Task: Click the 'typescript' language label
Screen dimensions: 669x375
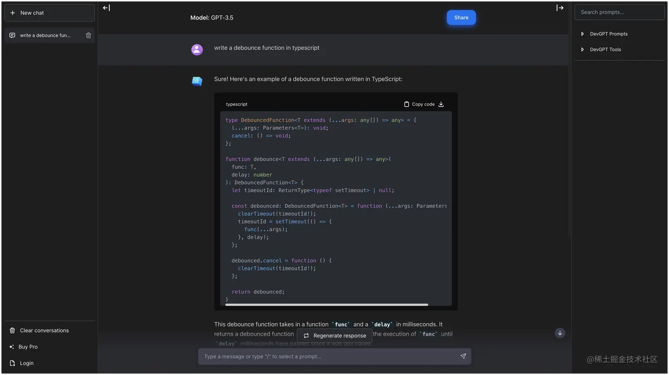Action: [x=237, y=104]
